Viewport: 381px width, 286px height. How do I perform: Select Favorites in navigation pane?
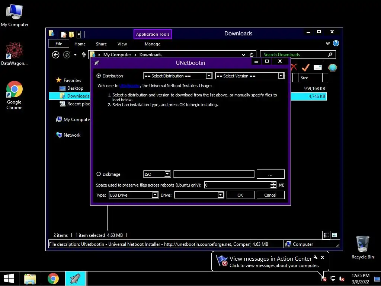[x=72, y=80]
